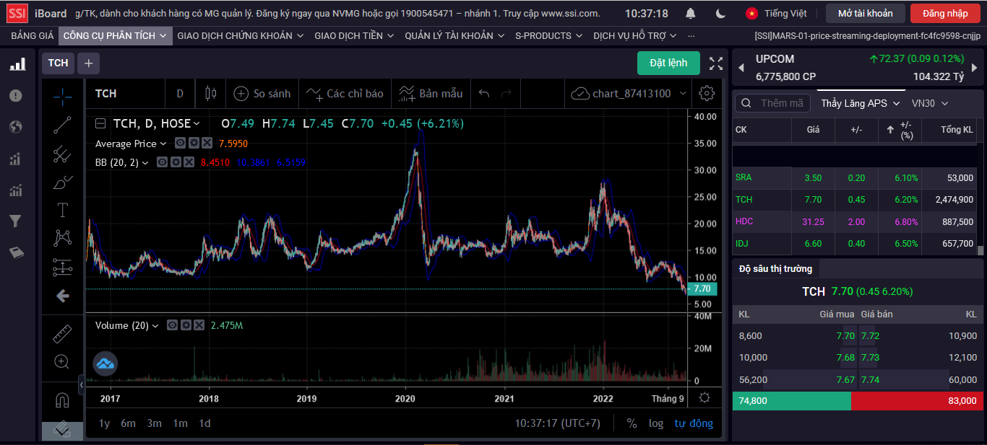987x445 pixels.
Task: Select the zoom in tool
Action: (x=63, y=361)
